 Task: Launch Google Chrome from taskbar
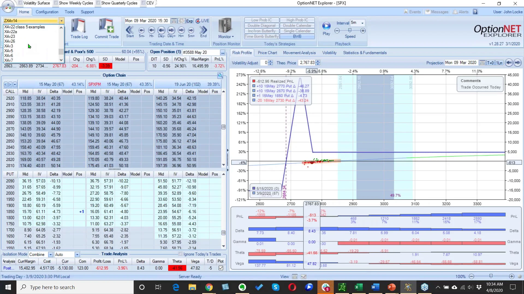tap(209, 287)
